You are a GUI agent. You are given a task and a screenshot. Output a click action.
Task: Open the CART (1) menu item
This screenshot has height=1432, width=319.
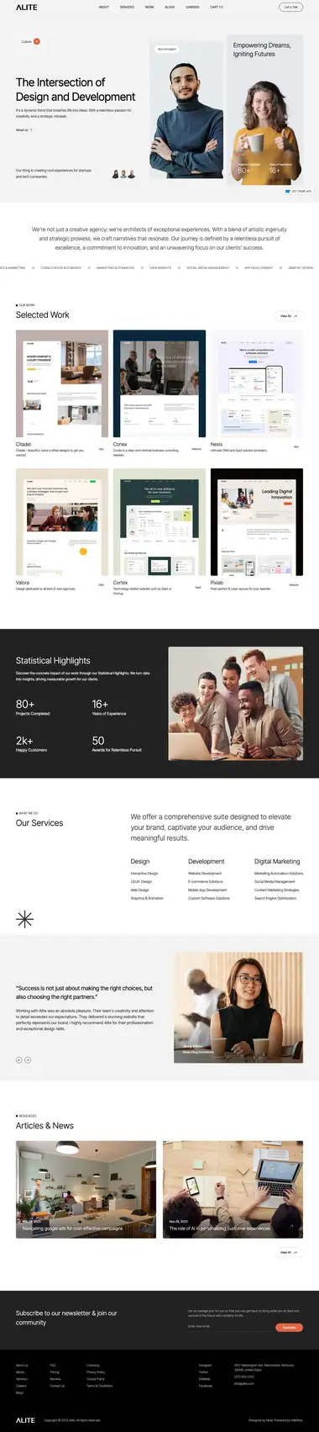tap(217, 7)
